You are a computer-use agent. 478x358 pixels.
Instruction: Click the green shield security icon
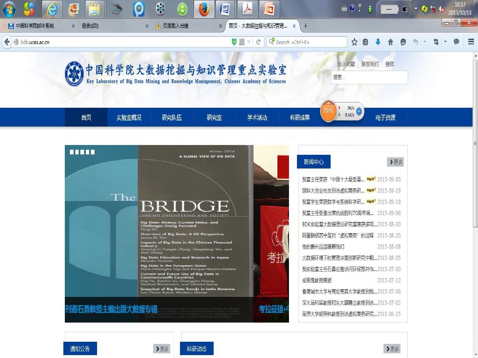click(x=234, y=42)
